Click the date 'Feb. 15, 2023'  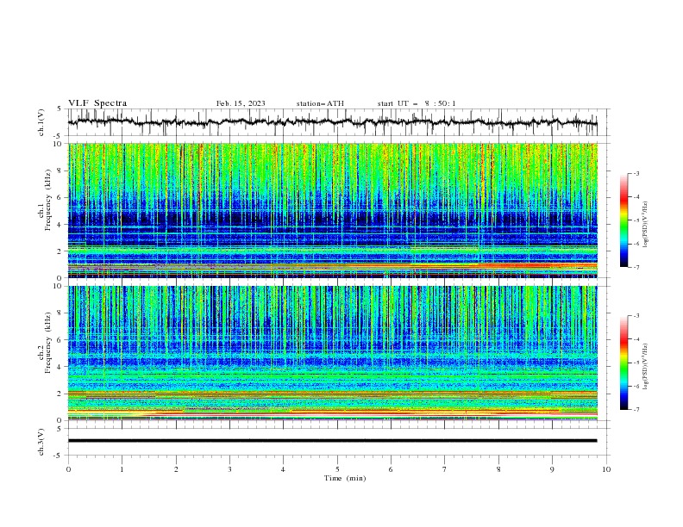coord(241,103)
